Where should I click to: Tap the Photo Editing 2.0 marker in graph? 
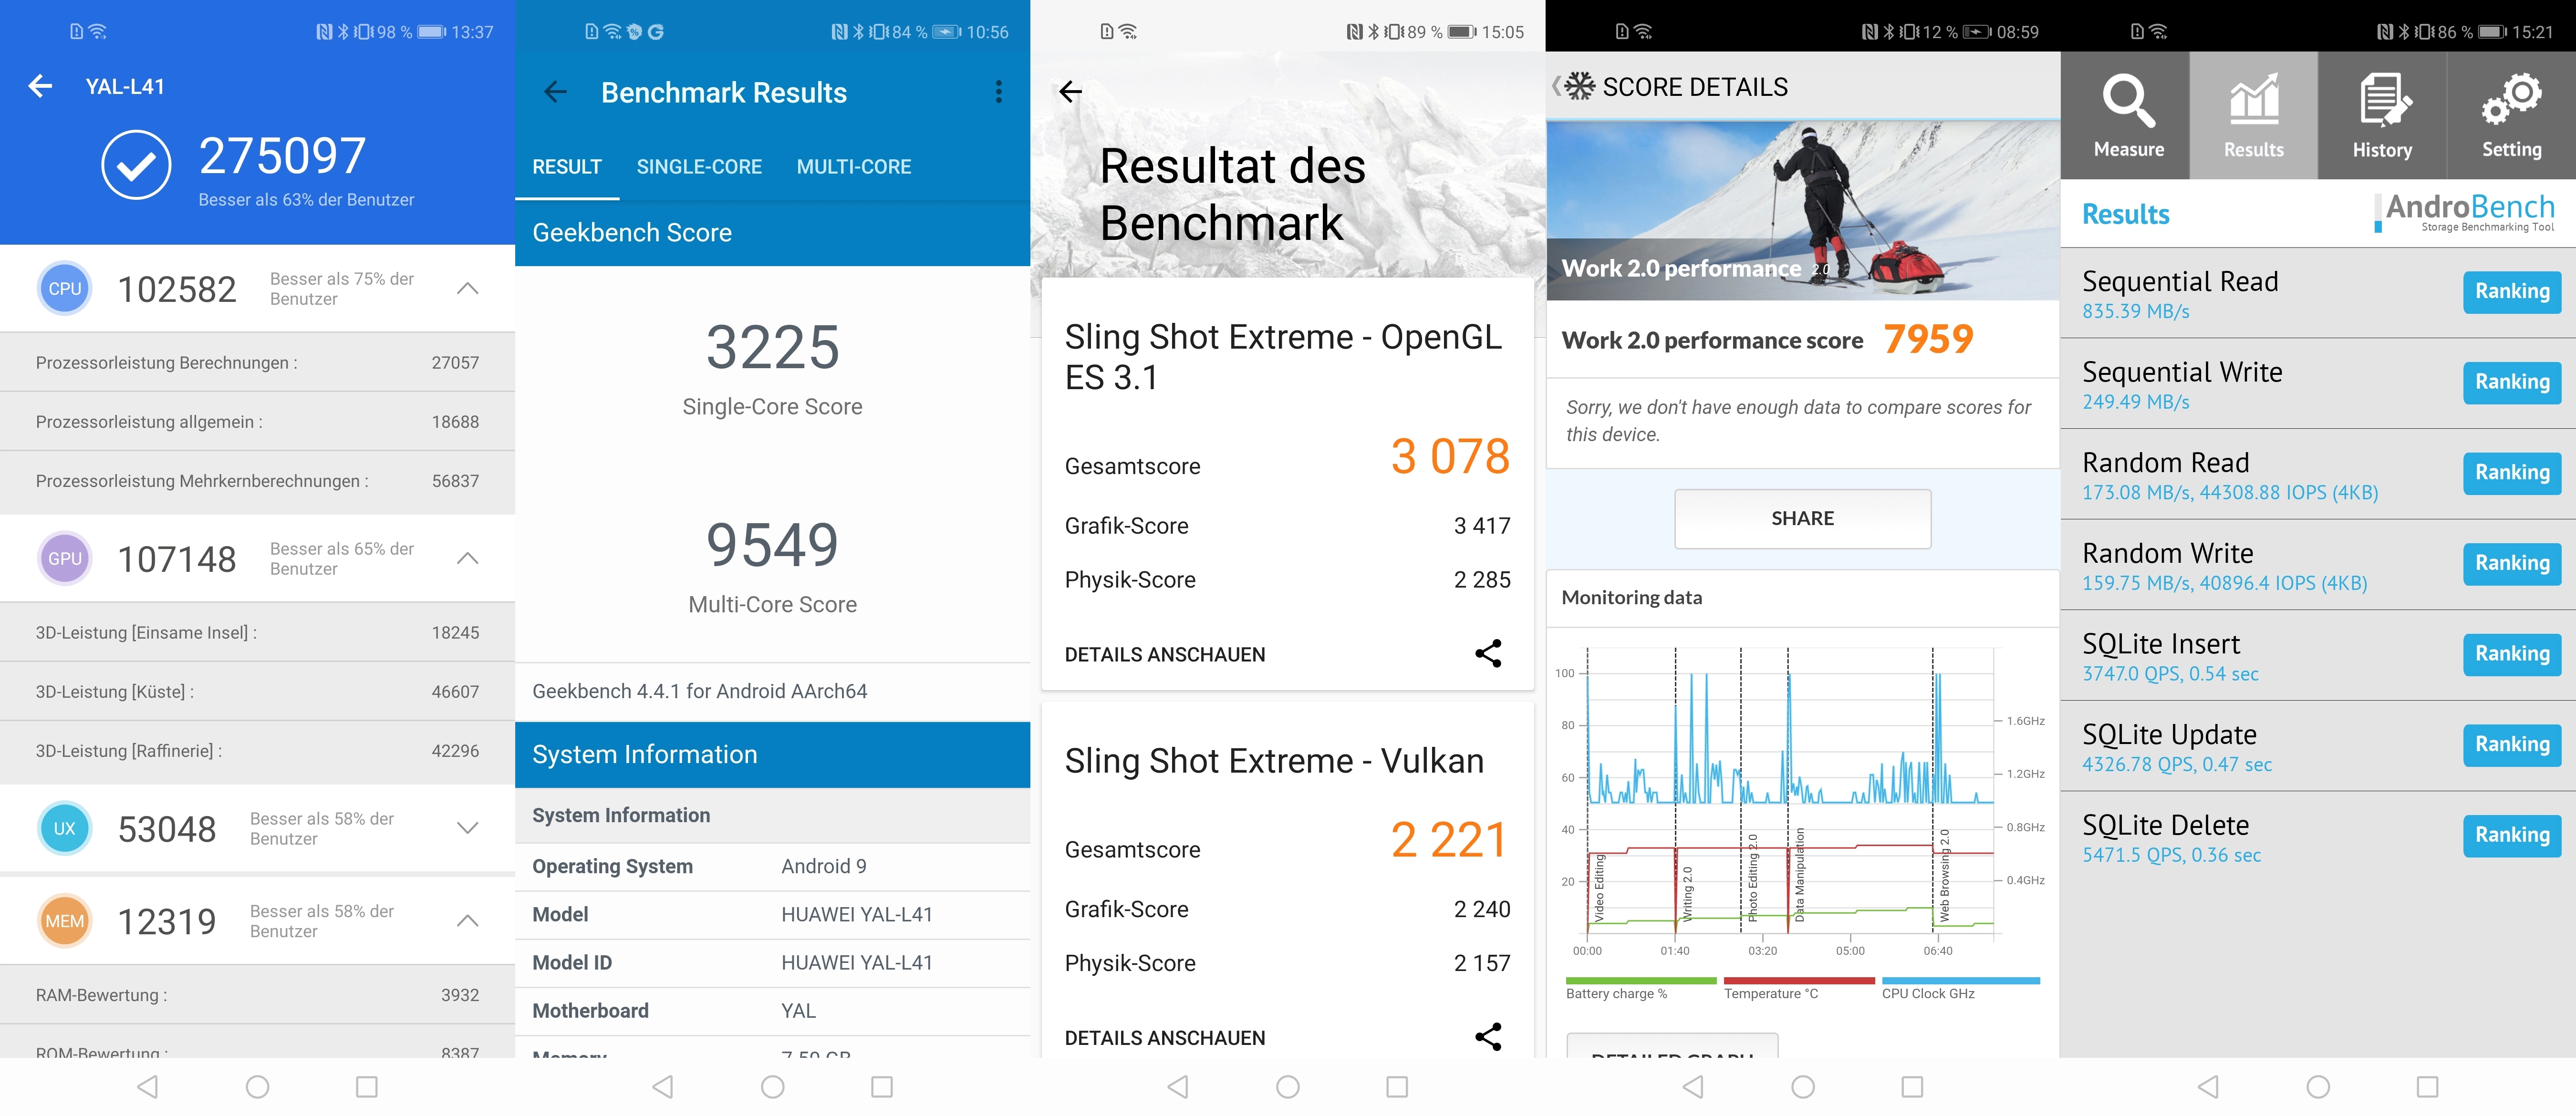tap(1752, 878)
